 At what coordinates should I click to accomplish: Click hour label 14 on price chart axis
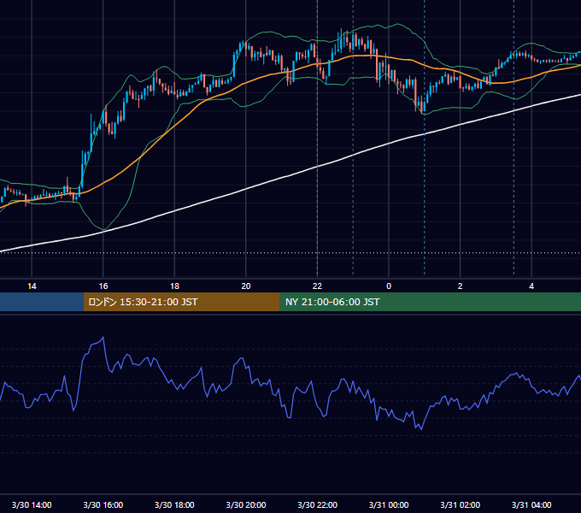(x=32, y=286)
